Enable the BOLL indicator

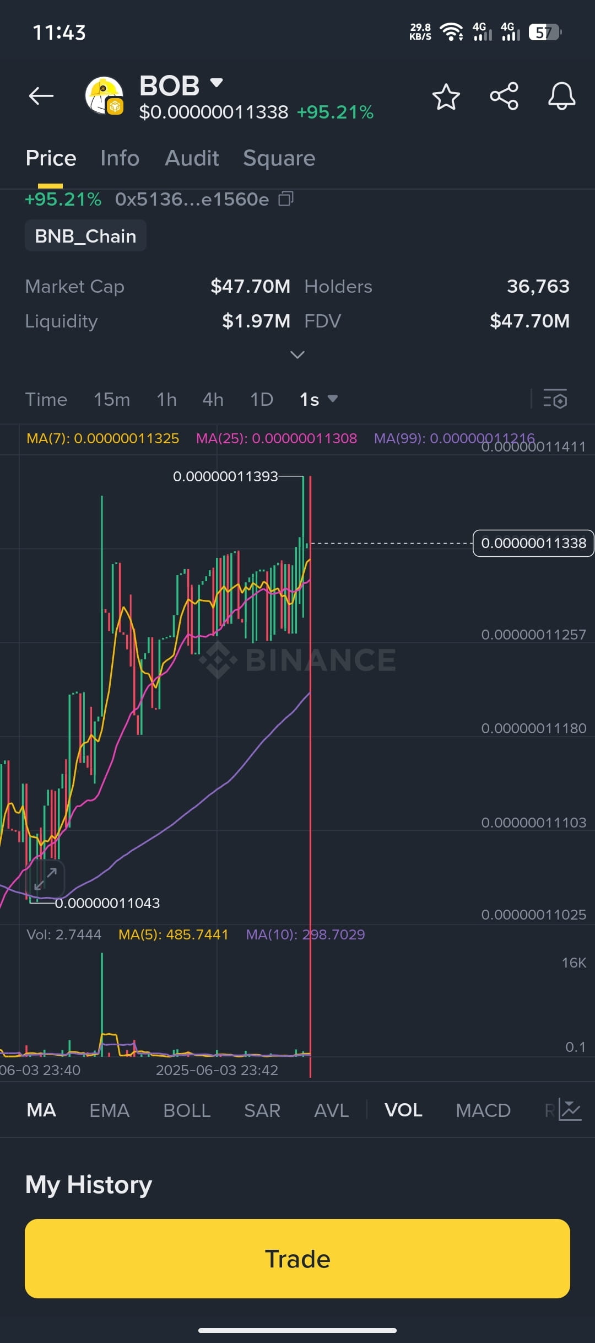point(187,1110)
